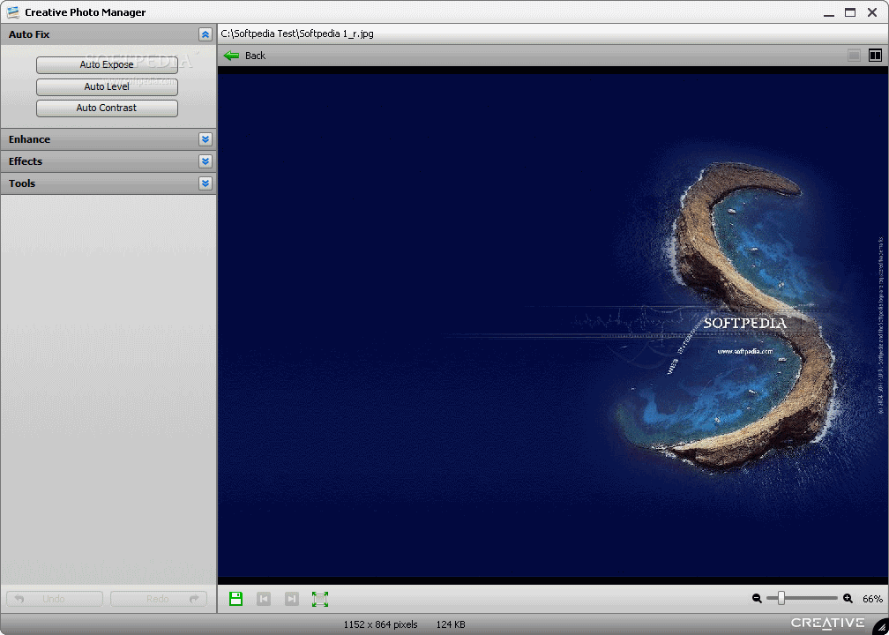Collapse the Auto Fix panel chevron

coord(205,34)
